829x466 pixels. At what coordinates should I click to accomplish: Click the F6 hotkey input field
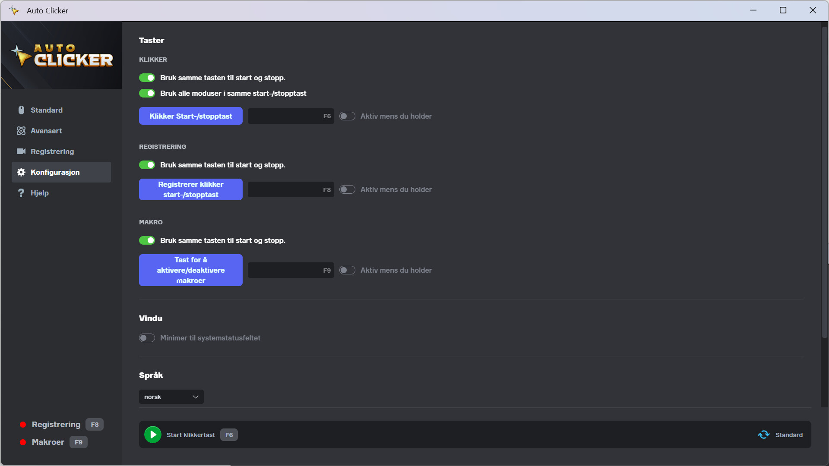tap(291, 116)
